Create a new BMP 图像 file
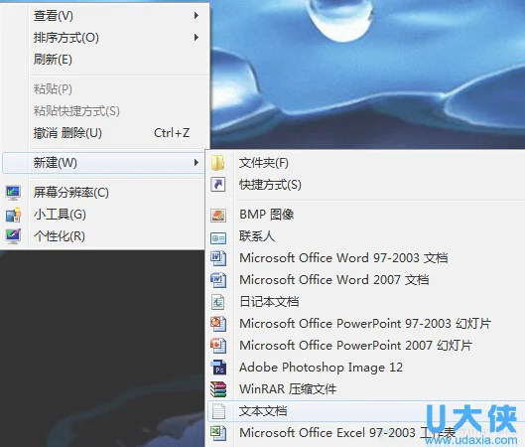525x447 pixels. tap(366, 215)
